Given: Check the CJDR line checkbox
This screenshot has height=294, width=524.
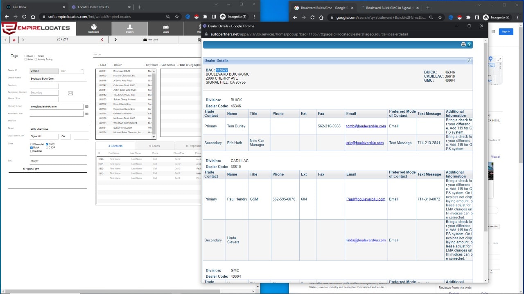Looking at the screenshot, I should pyautogui.click(x=47, y=147).
